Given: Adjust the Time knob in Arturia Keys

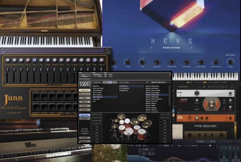Looking at the screenshot, I should pyautogui.click(x=142, y=62).
